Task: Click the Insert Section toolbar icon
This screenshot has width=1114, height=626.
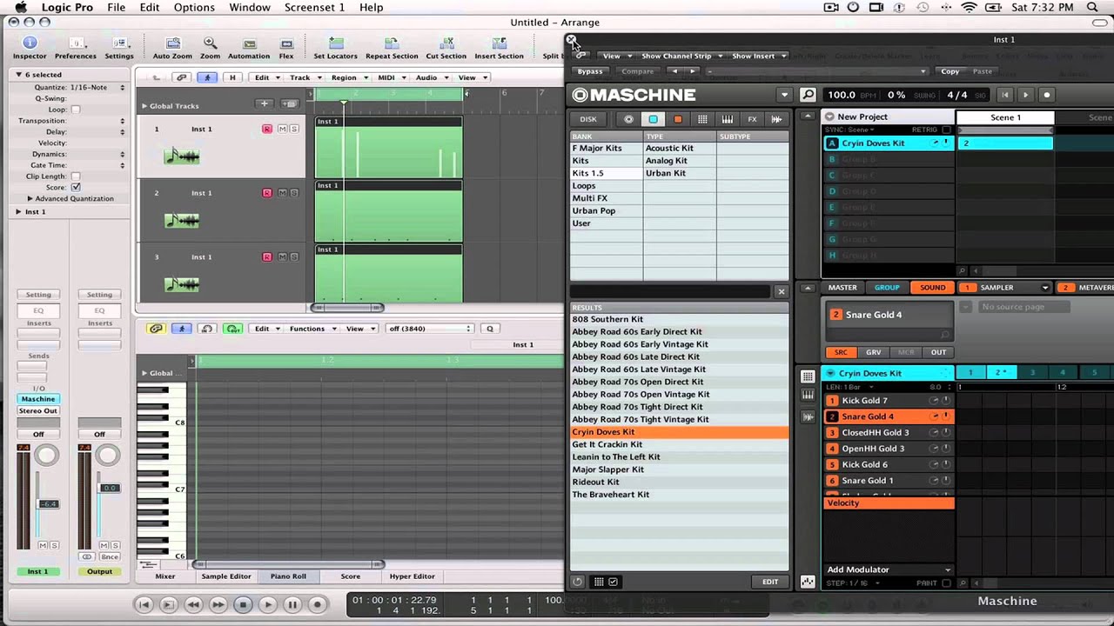Action: click(x=499, y=43)
